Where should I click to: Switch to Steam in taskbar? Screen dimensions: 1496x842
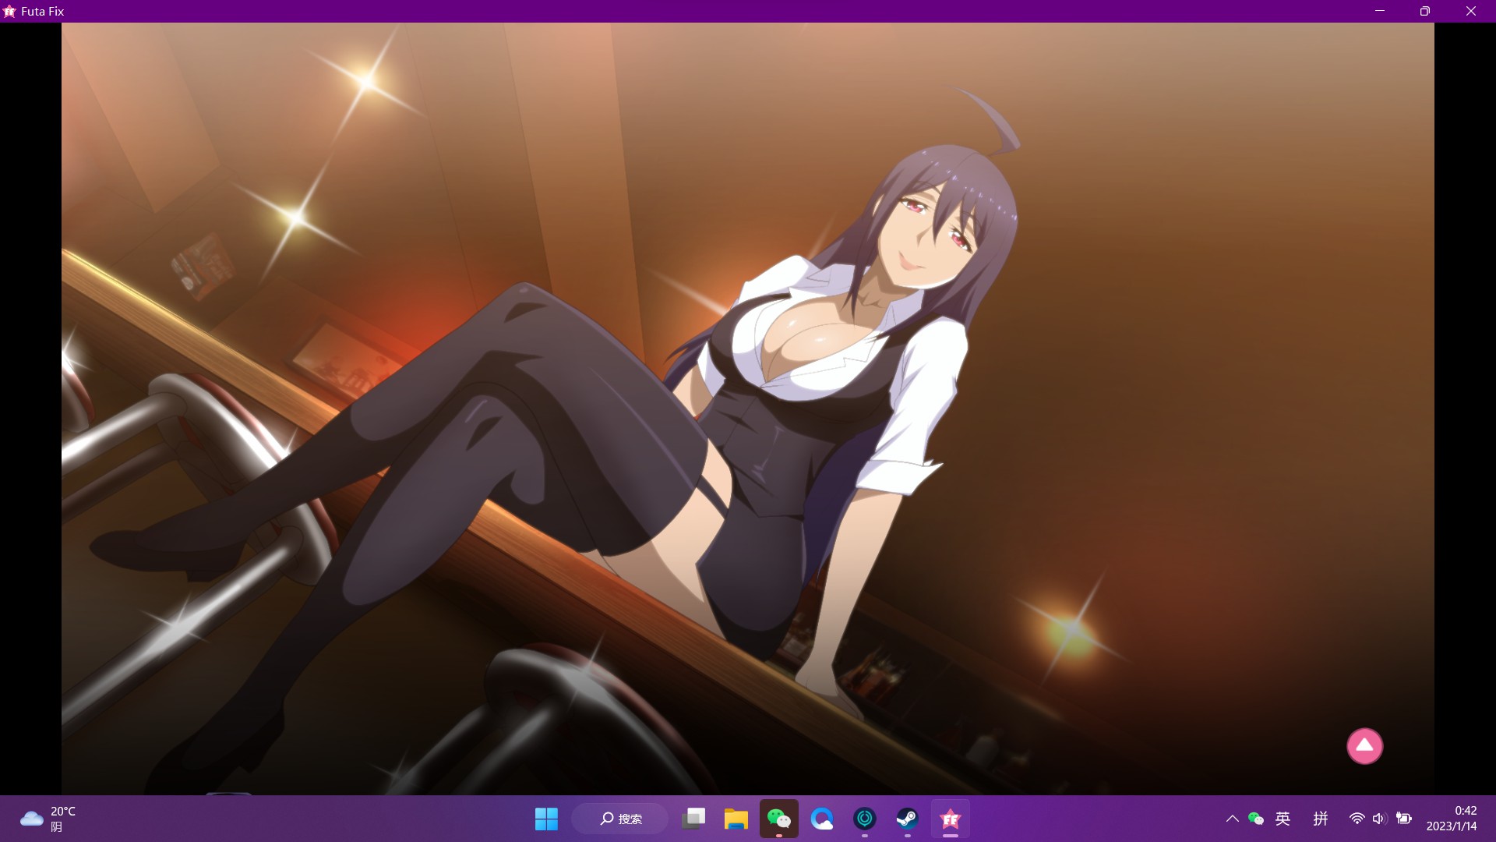[x=907, y=819]
